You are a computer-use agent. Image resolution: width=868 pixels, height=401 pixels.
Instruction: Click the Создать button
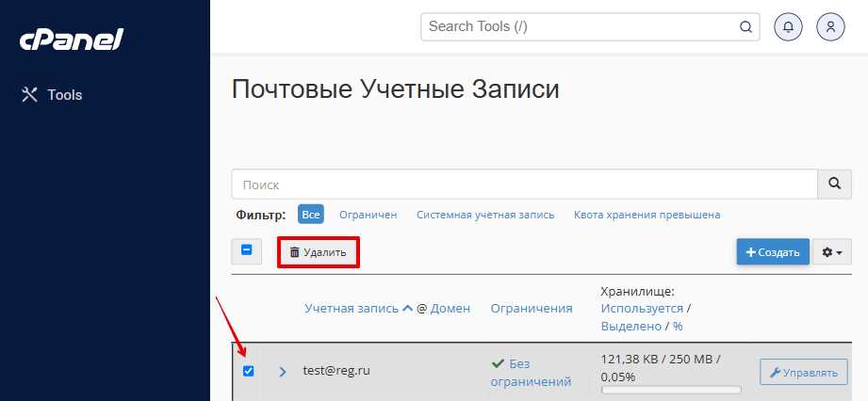point(773,252)
